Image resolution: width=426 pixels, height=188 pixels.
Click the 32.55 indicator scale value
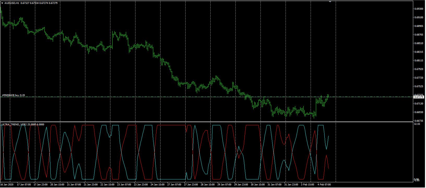[417, 124]
